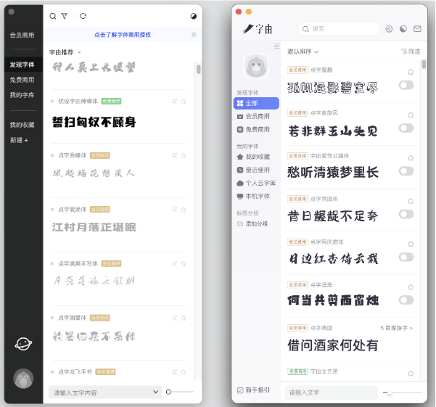Expand the 默认排序 sort dropdown
The width and height of the screenshot is (436, 407).
303,52
